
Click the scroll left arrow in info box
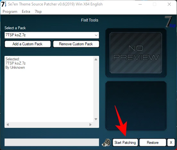8,125
